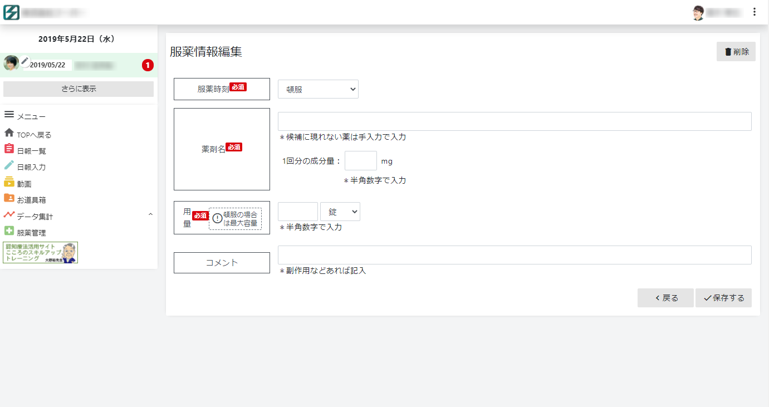Image resolution: width=769 pixels, height=407 pixels.
Task: Open the こころのスキルアップ トレーニング banner
Action: pos(41,252)
